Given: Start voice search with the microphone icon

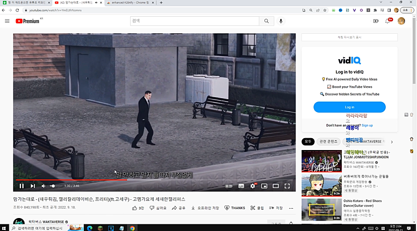Looking at the screenshot, I should [281, 21].
